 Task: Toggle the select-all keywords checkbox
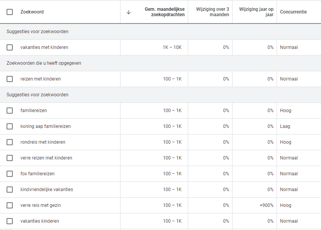10,12
